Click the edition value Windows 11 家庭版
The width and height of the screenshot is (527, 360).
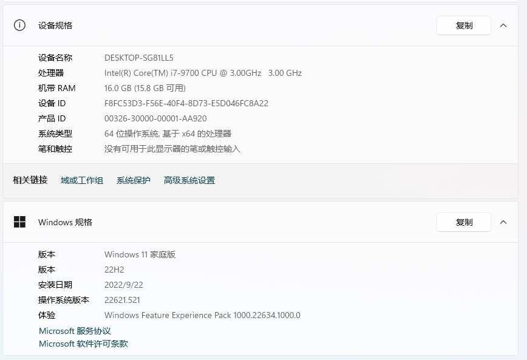(x=140, y=254)
